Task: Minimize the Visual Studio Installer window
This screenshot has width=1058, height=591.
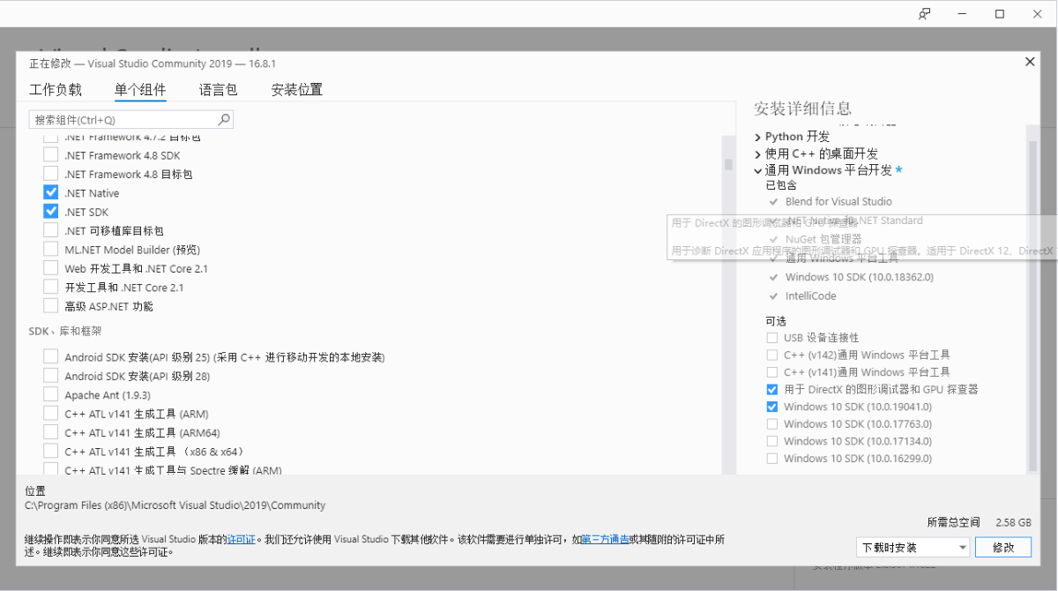Action: [x=962, y=14]
